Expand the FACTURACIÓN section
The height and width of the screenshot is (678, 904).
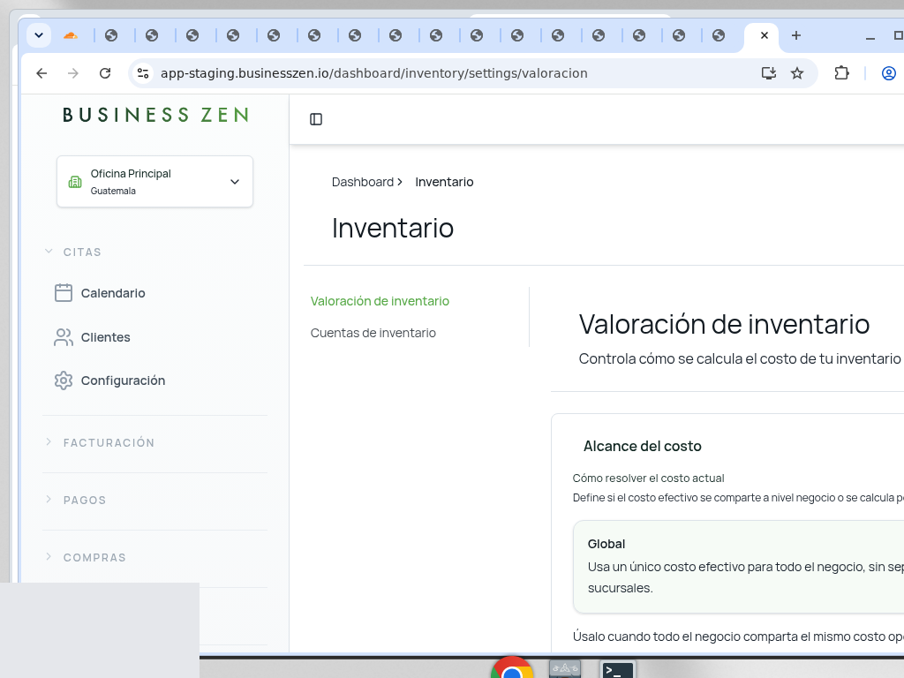[99, 443]
